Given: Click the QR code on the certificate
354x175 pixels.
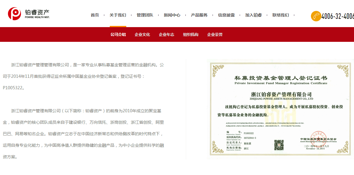Looking at the screenshot, I should pos(279,145).
